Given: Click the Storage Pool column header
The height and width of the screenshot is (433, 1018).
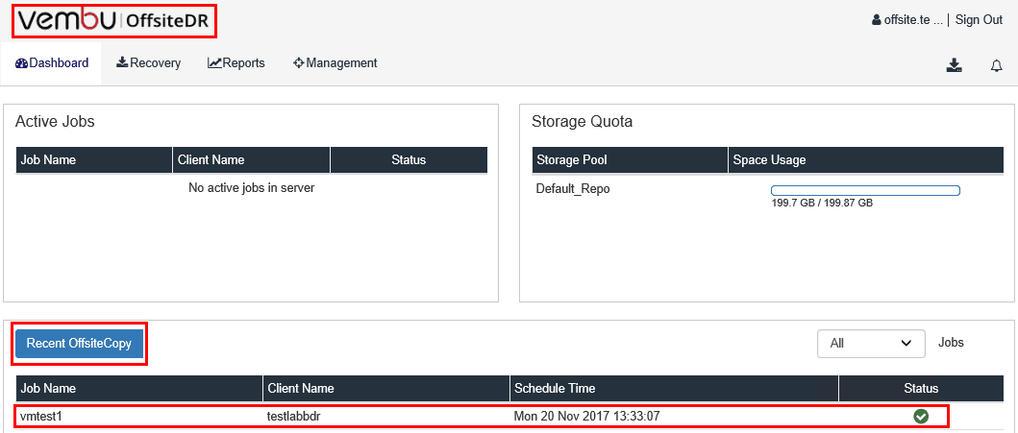Looking at the screenshot, I should click(x=630, y=160).
